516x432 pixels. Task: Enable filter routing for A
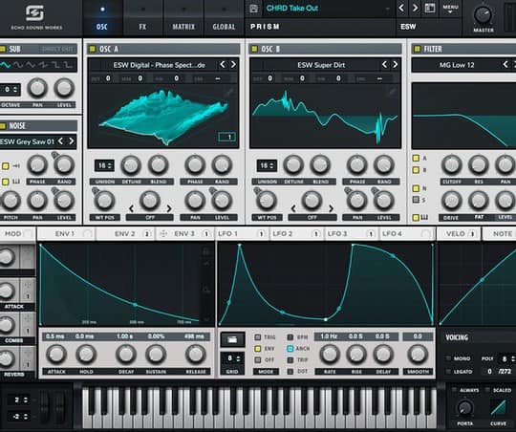point(416,158)
